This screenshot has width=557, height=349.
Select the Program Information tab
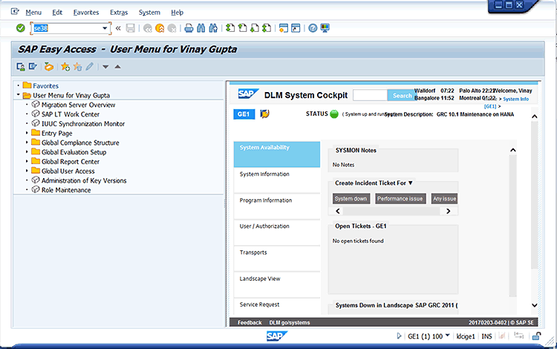[x=277, y=206]
